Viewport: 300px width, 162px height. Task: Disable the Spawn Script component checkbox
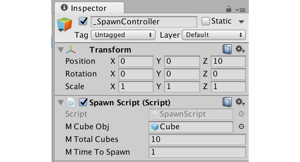pyautogui.click(x=83, y=102)
